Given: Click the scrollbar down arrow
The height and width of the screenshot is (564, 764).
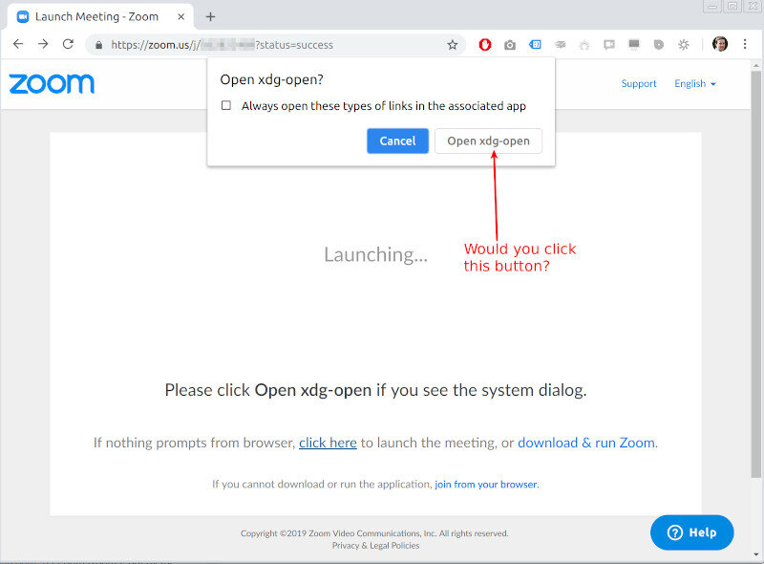Looking at the screenshot, I should (x=755, y=554).
